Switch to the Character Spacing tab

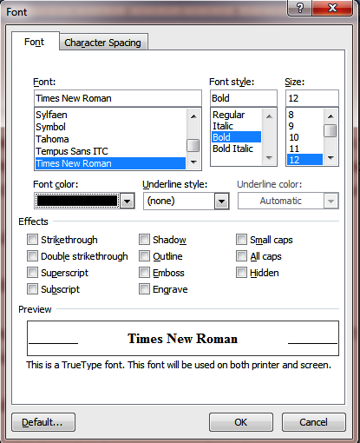pos(102,43)
